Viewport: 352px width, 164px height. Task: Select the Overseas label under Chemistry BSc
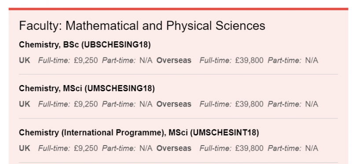(x=174, y=61)
